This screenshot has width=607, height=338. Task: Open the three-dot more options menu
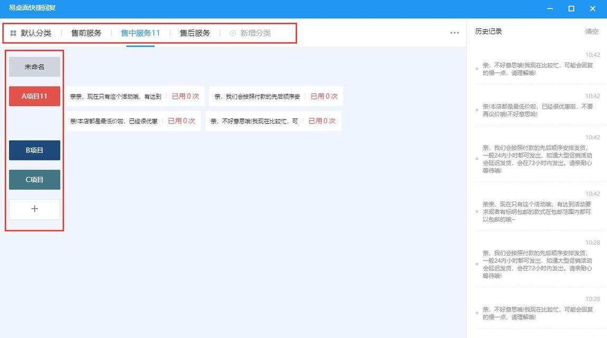pos(455,33)
